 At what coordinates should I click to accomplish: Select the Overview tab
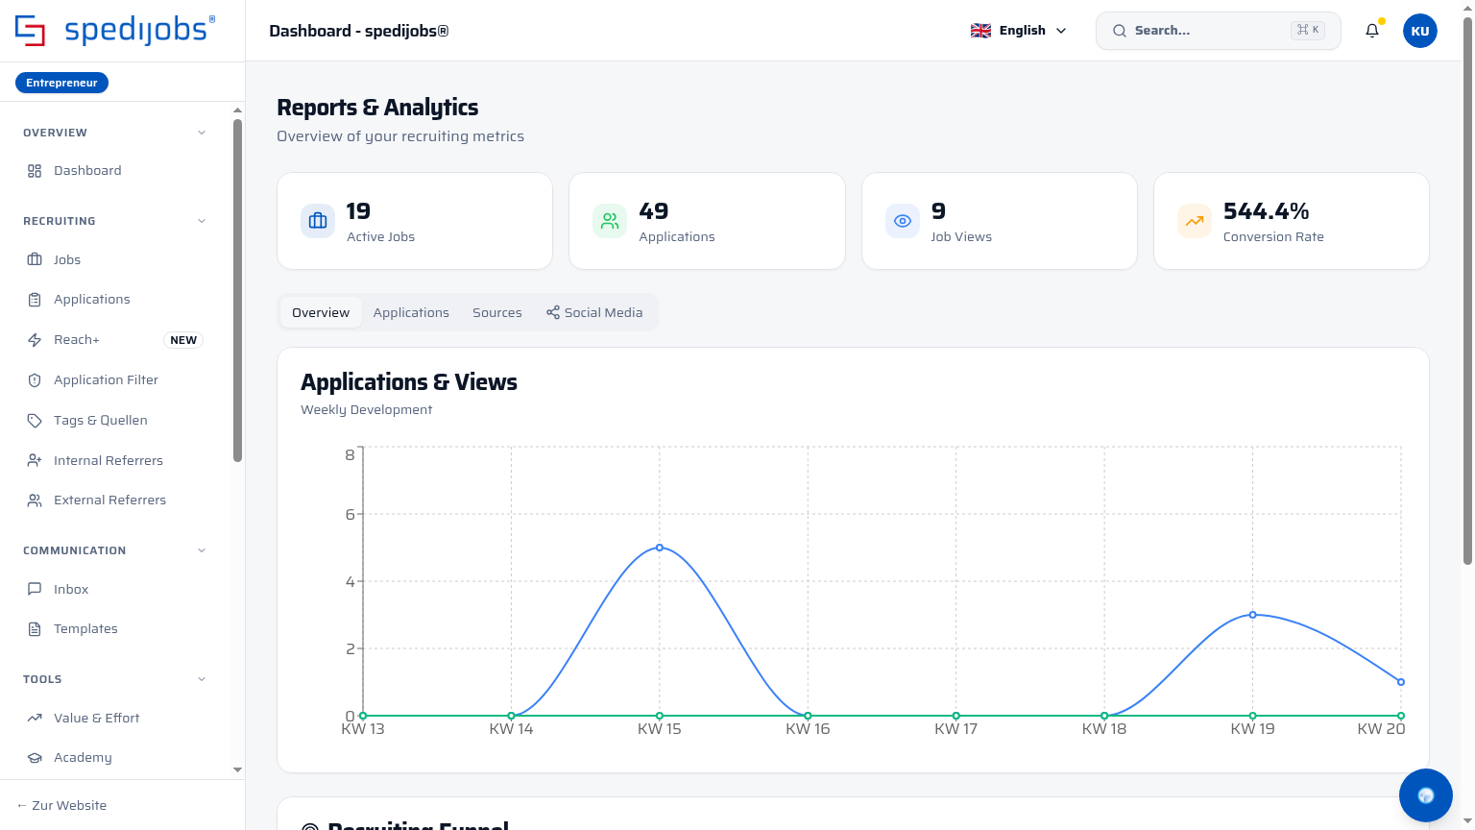(x=321, y=312)
